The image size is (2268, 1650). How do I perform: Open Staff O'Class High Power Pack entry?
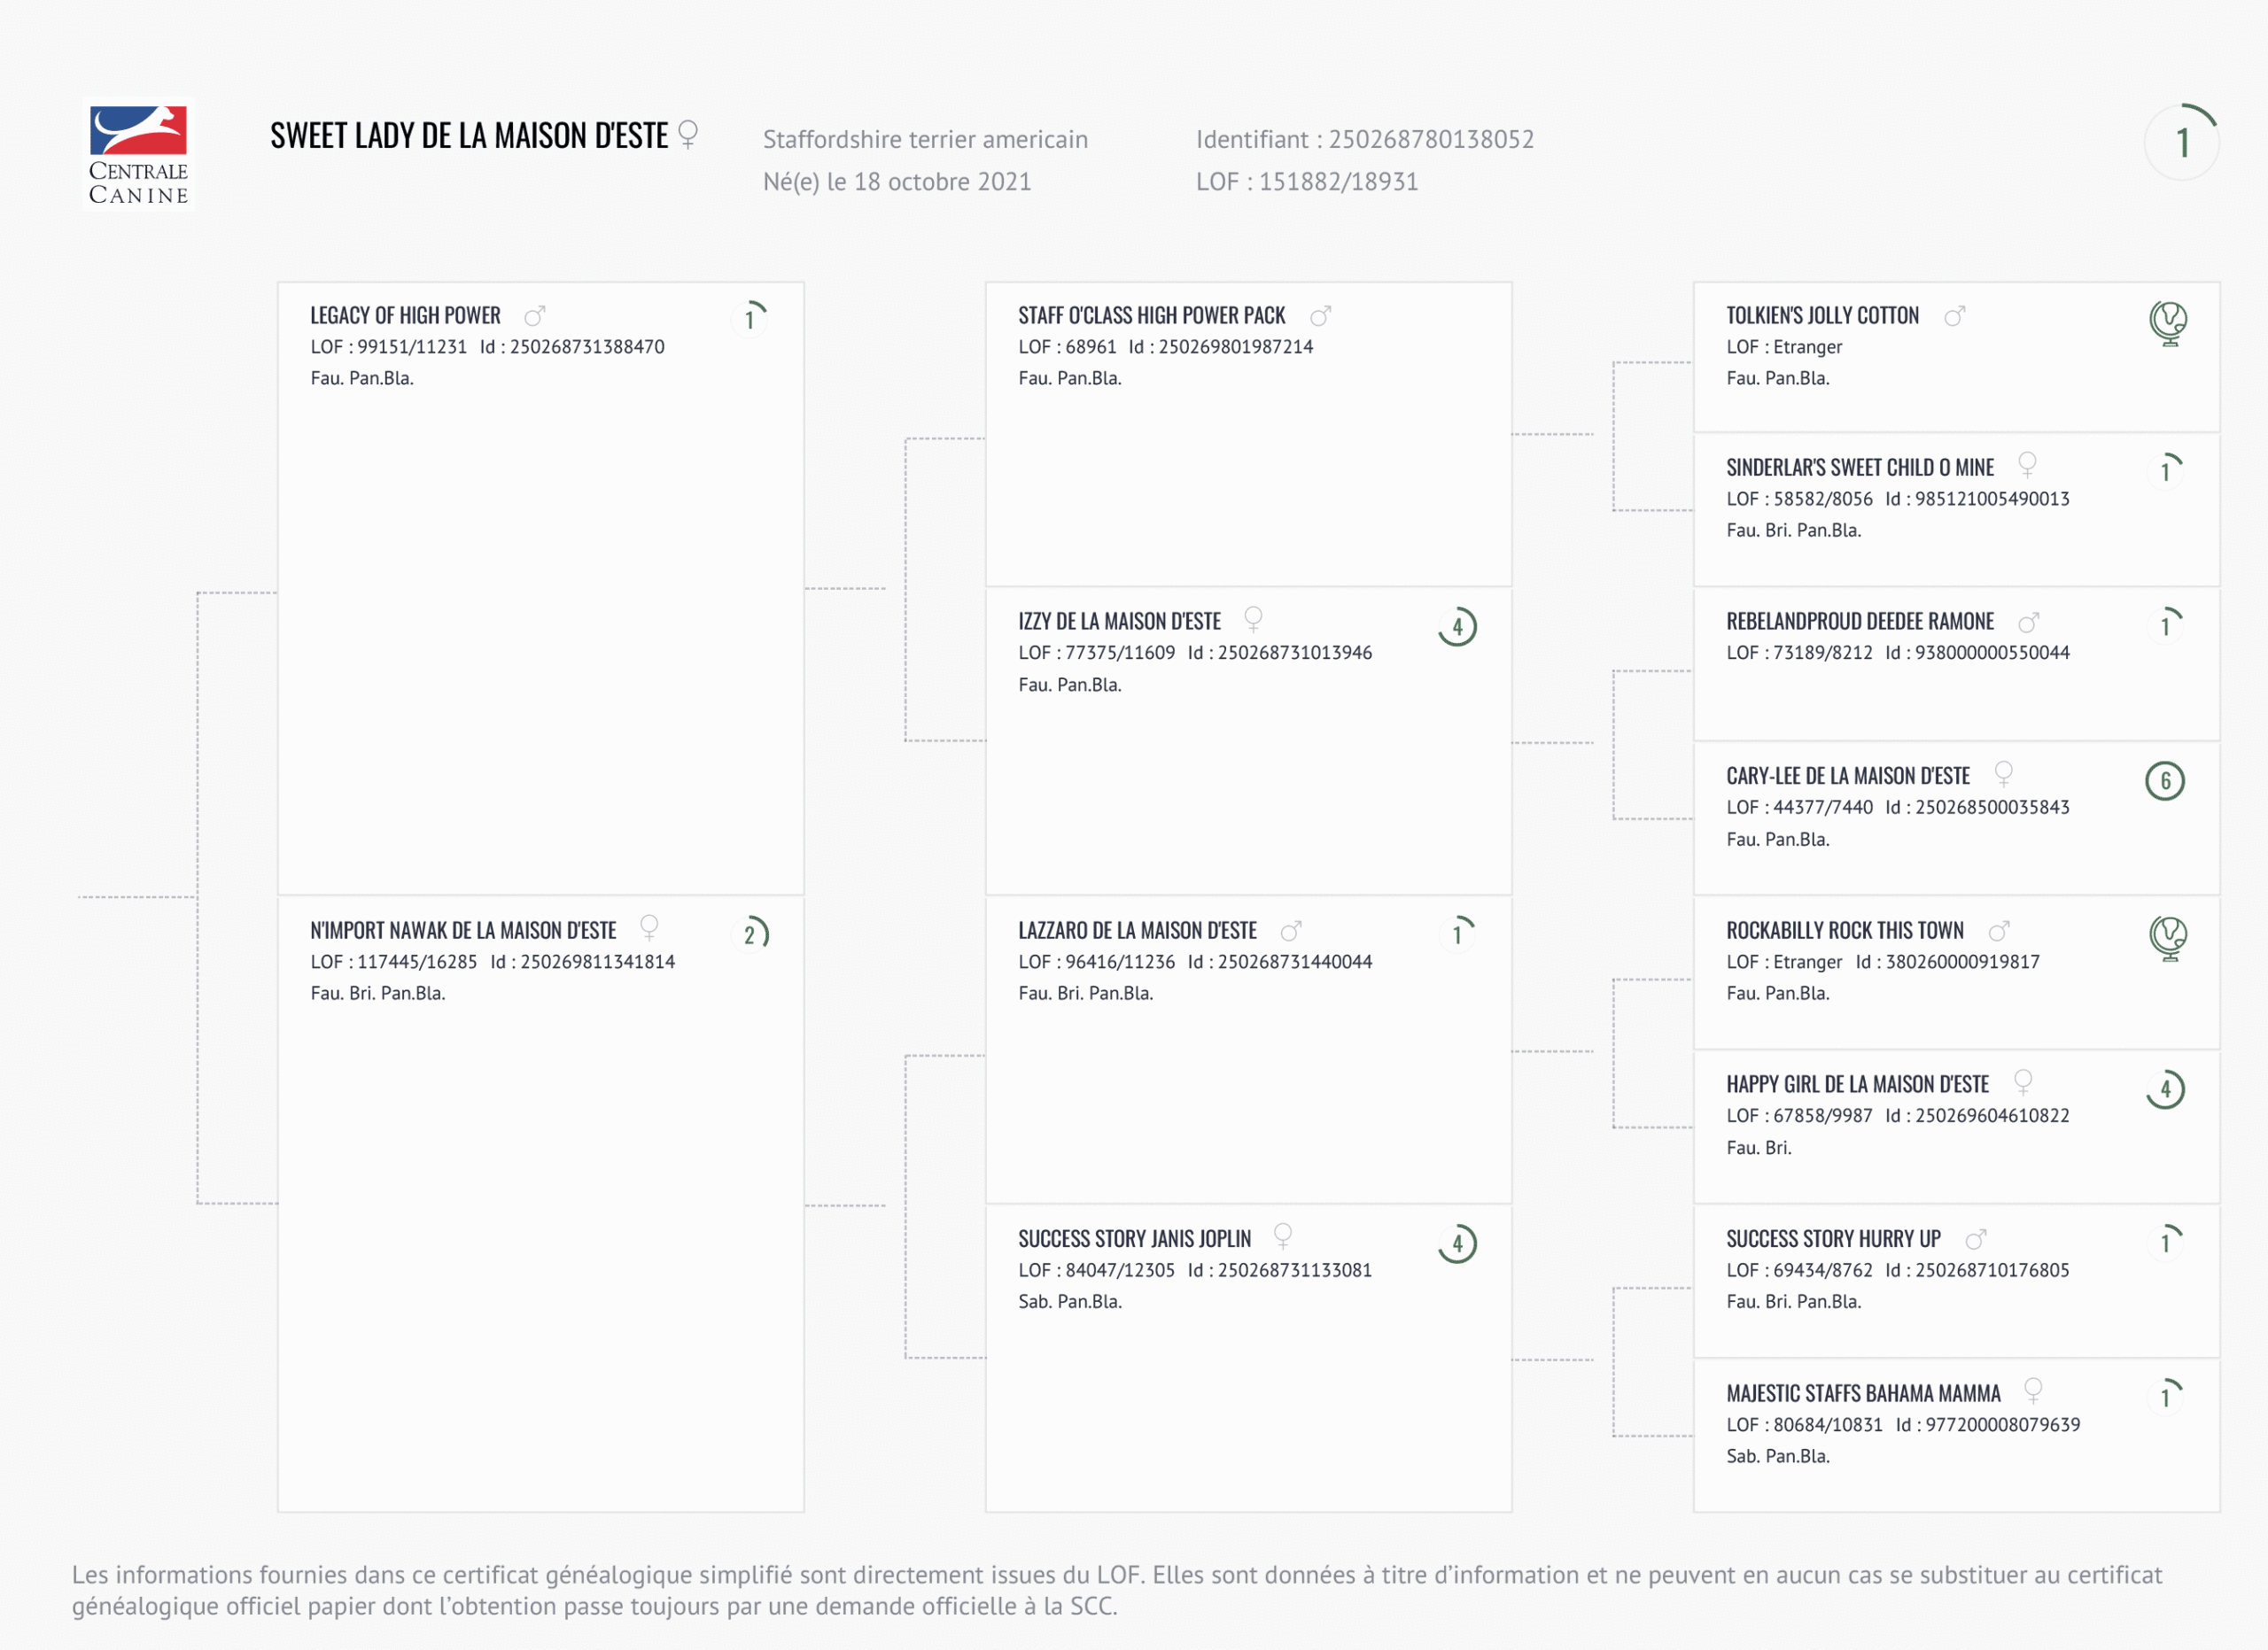(1151, 316)
